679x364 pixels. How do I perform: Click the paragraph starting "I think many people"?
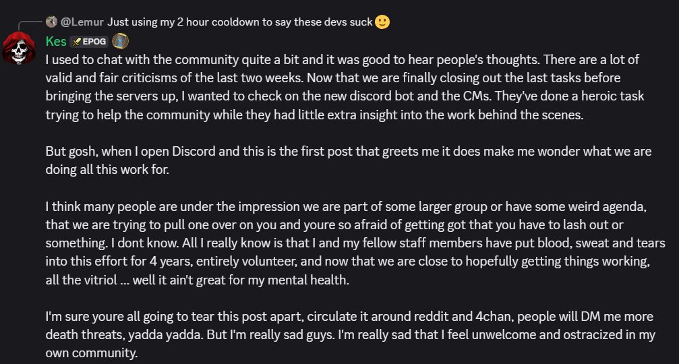[x=355, y=243]
